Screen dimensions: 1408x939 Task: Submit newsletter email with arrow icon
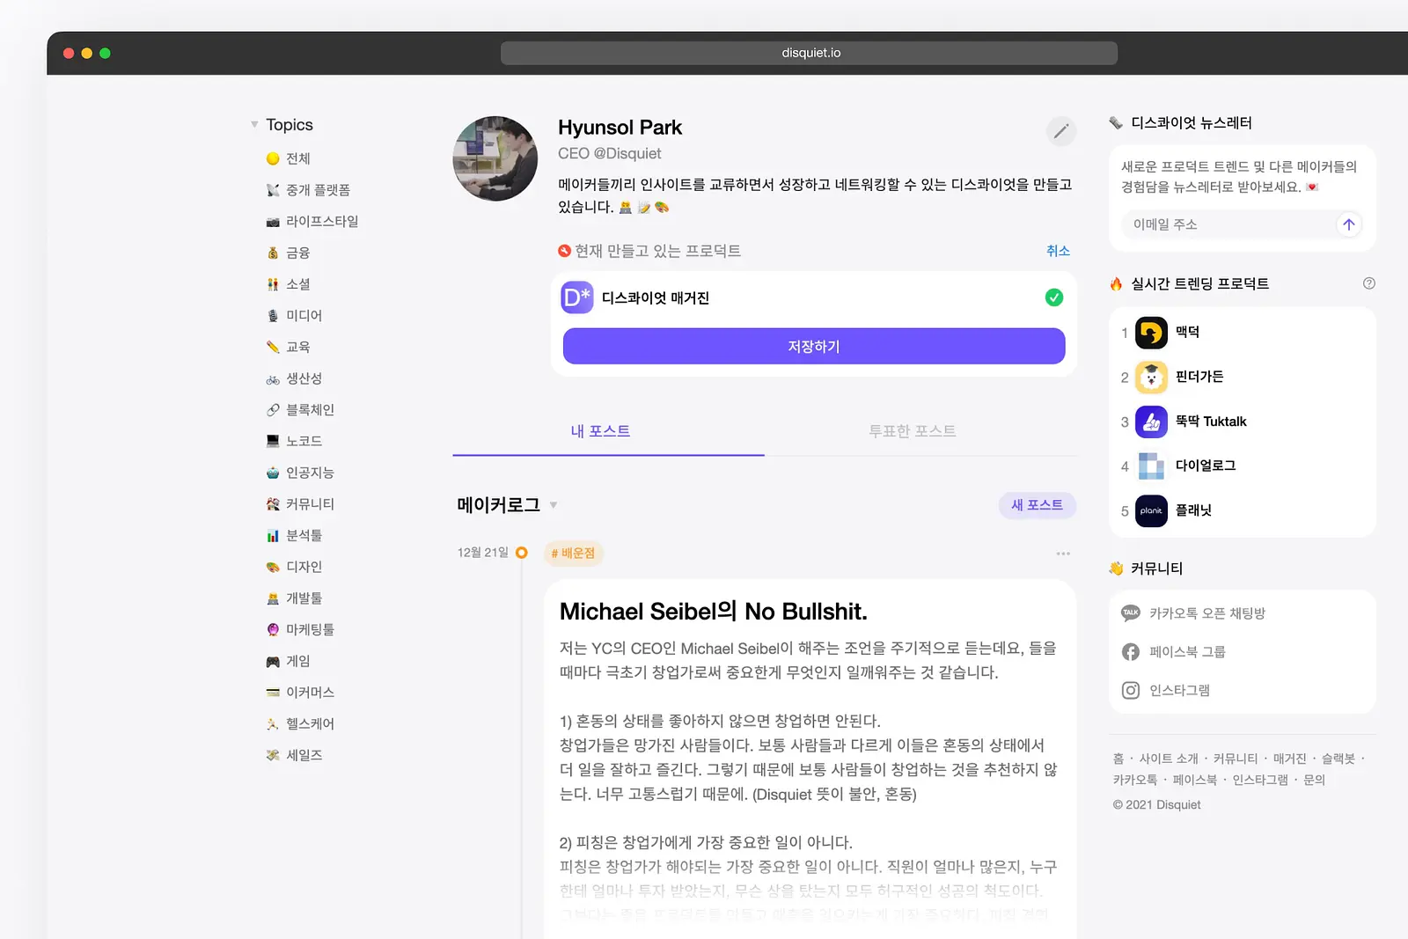1348,224
